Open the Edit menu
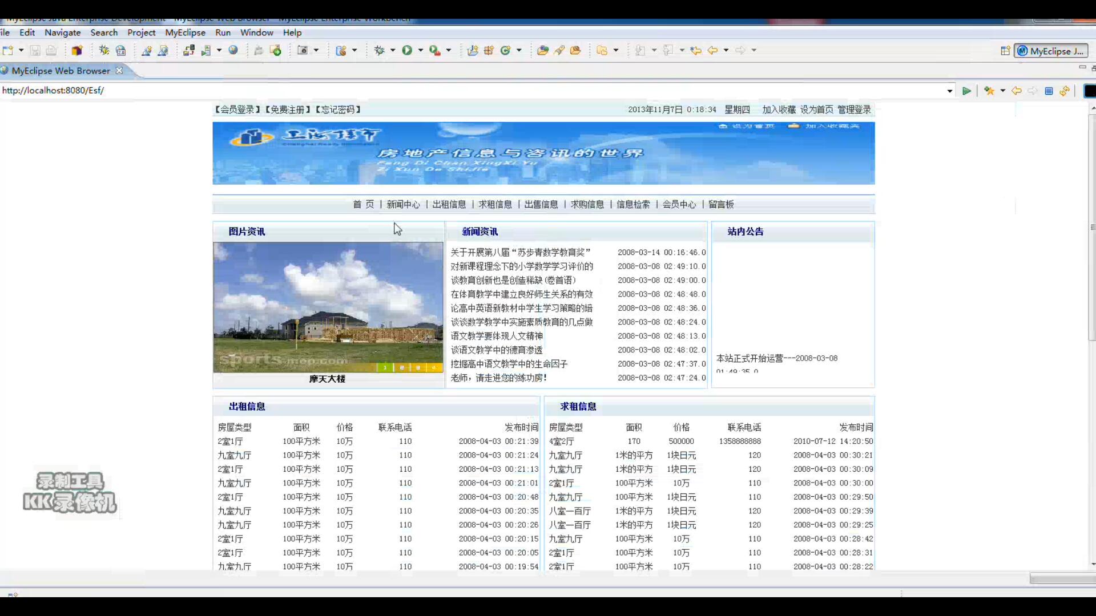 click(27, 33)
